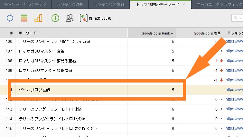The height and width of the screenshot is (137, 243).
Task: Open ranking URL for ゲームブログ 画像 row
Action: 234,90
